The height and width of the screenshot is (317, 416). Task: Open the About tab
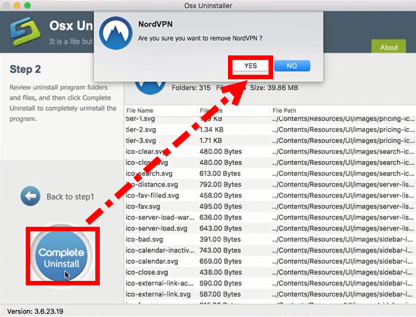click(x=388, y=47)
